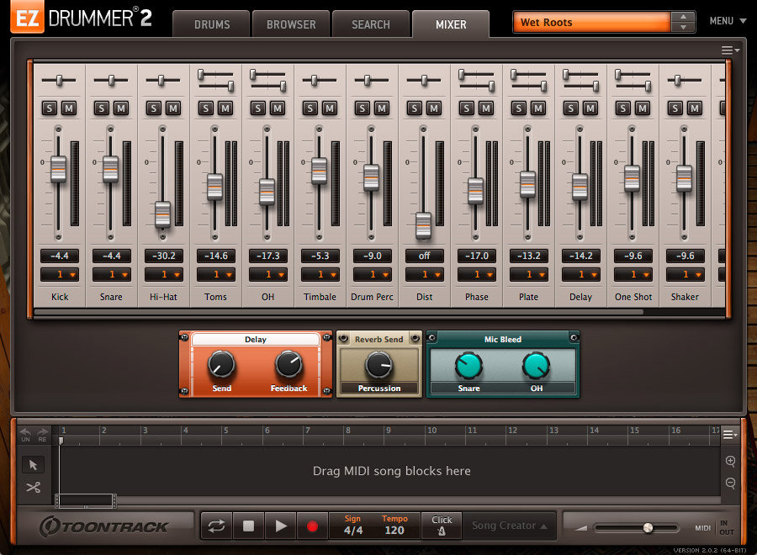
Task: Enable loop playback with the loop icon
Action: (217, 526)
